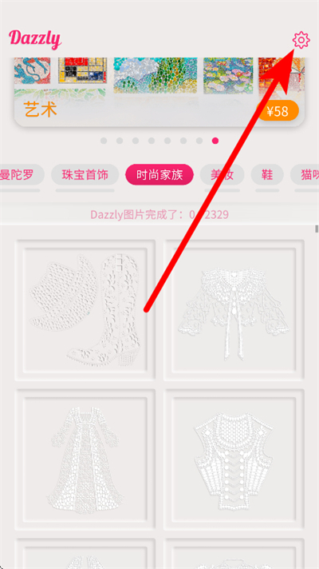Open the lace blouse picture
This screenshot has width=319, height=569.
(x=234, y=310)
